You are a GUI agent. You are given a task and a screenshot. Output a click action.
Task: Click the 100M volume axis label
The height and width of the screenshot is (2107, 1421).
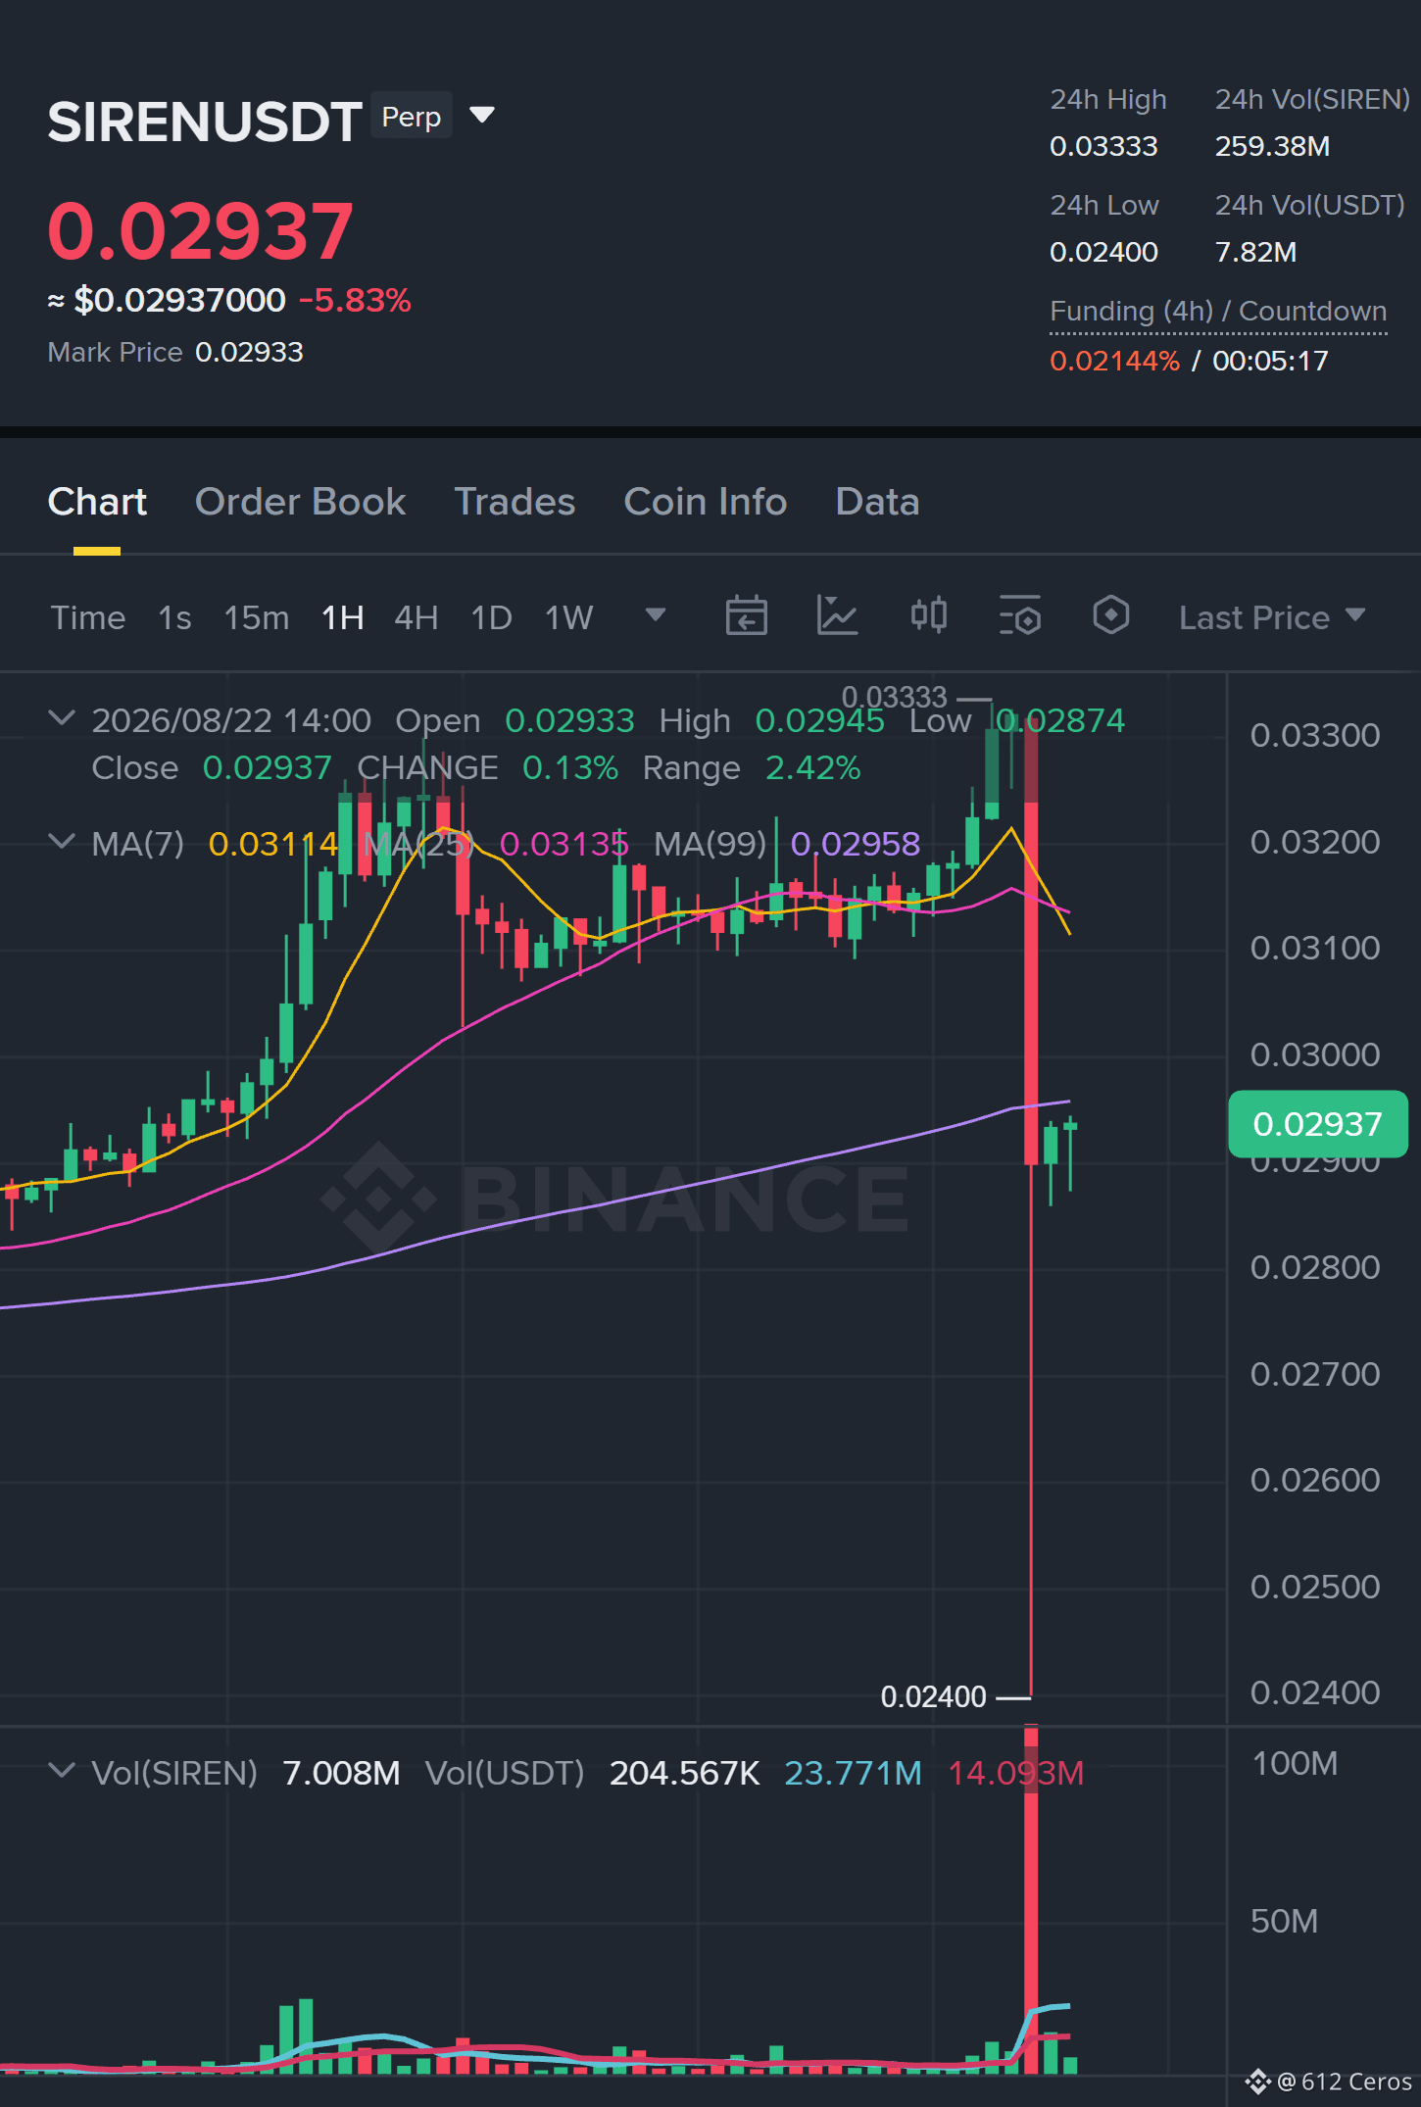1295,1763
